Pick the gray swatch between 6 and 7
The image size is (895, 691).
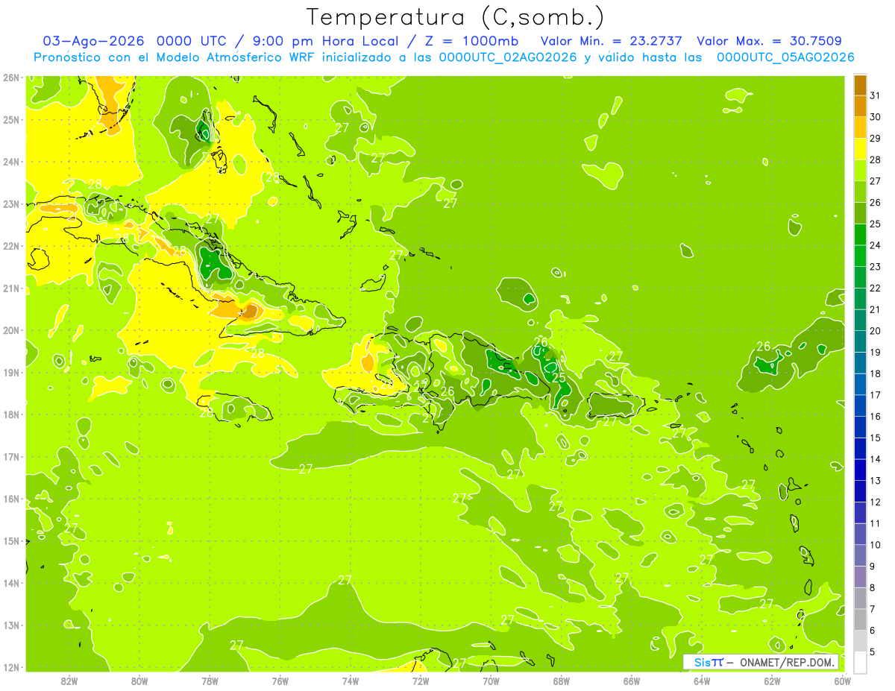click(860, 619)
